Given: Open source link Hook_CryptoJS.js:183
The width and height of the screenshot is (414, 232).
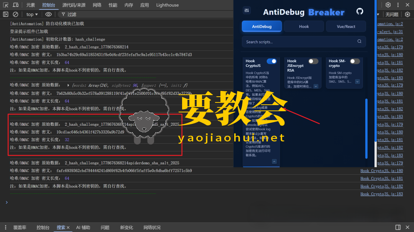Looking at the screenshot, I should [381, 194].
